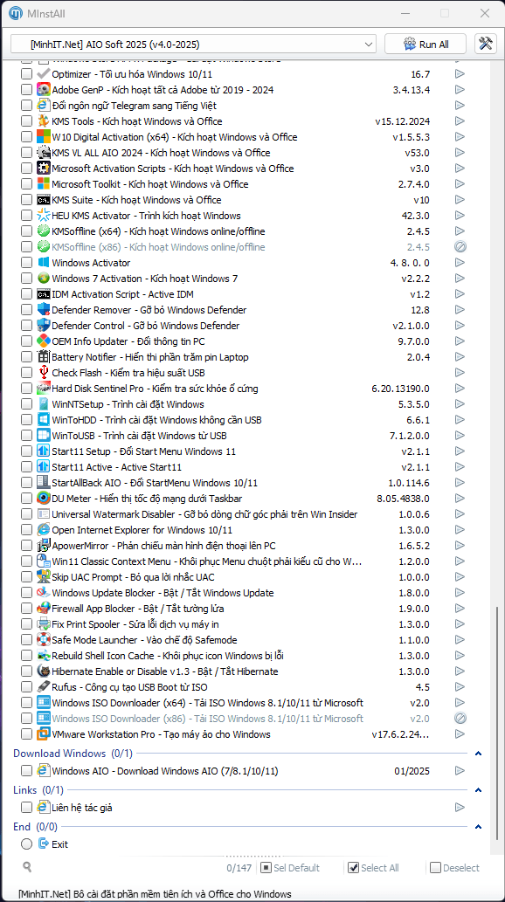Click the Optimizer checkmark icon

coord(43,74)
